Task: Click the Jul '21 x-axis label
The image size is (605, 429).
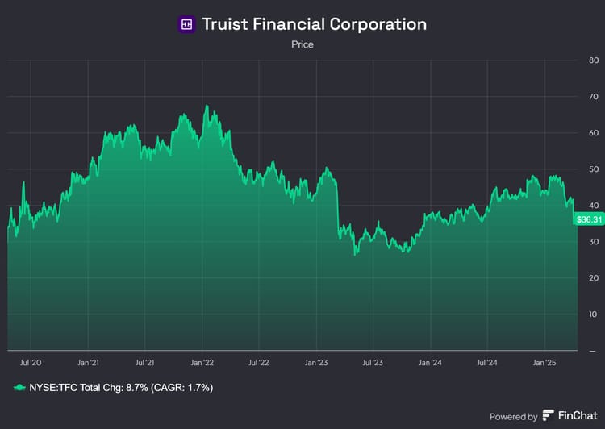Action: [x=145, y=364]
